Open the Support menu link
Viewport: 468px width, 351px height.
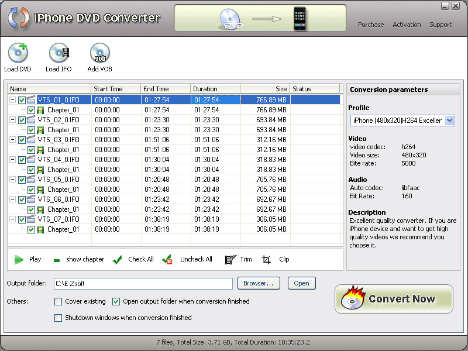pyautogui.click(x=441, y=25)
